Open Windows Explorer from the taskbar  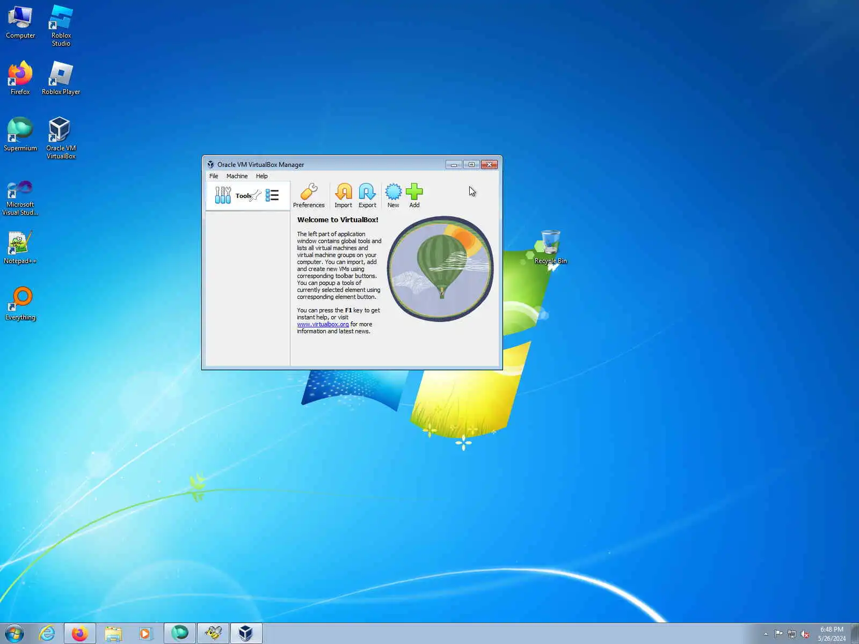pyautogui.click(x=113, y=633)
